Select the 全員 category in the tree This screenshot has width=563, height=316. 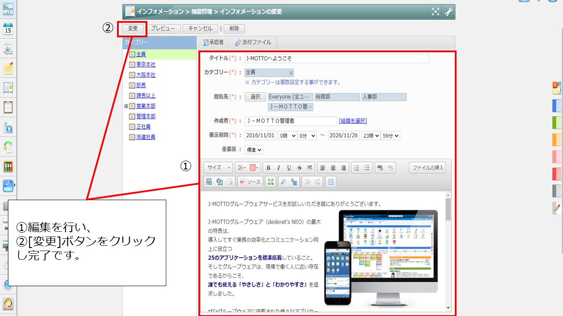141,54
